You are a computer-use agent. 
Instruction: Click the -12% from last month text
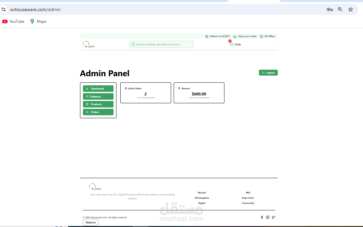pos(146,98)
